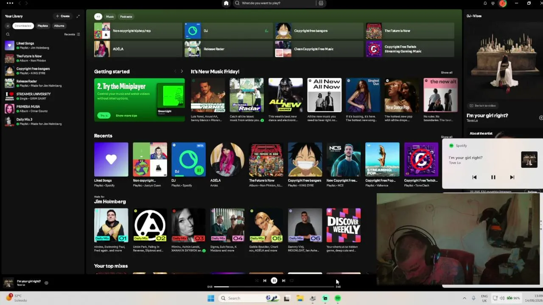Open the Daily Mix 01 card
Viewport: 543px width, 305px height.
(x=111, y=230)
